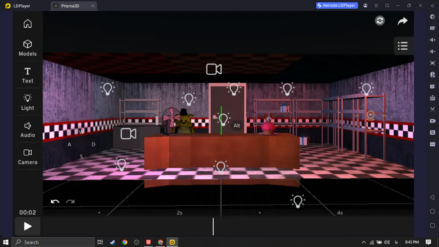Open Steam from the taskbar

pos(113,242)
